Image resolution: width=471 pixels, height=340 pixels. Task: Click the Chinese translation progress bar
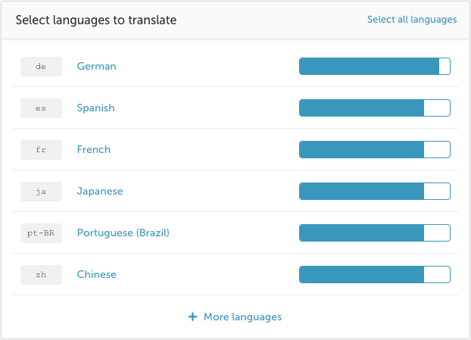(375, 275)
